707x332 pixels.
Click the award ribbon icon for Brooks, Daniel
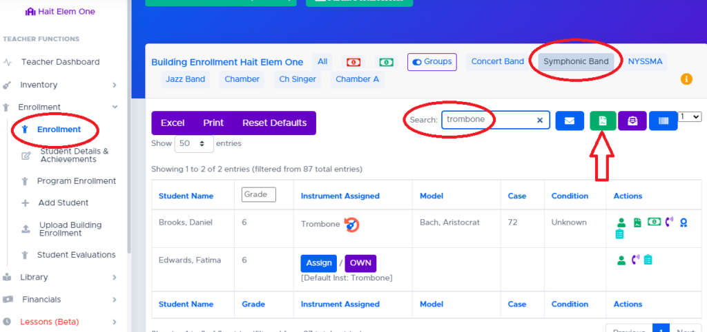(684, 222)
